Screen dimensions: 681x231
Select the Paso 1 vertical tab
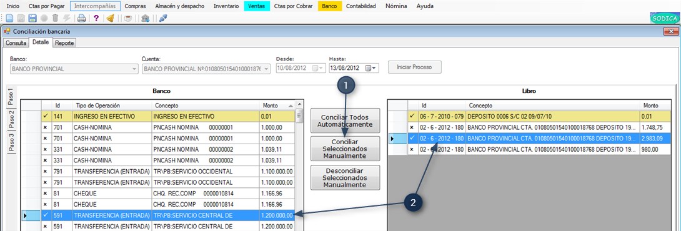(x=11, y=96)
